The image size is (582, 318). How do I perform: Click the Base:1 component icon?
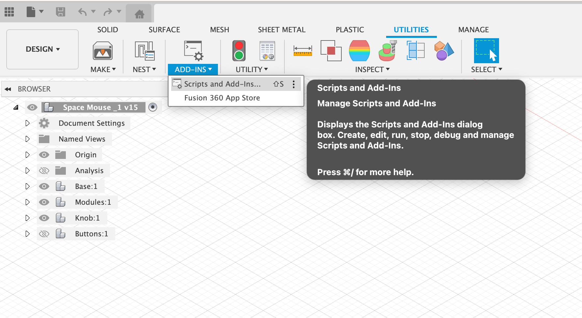(61, 186)
